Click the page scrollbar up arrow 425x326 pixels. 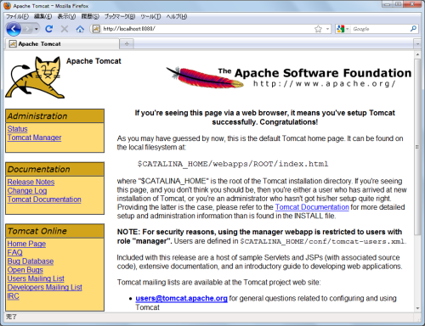(x=417, y=54)
